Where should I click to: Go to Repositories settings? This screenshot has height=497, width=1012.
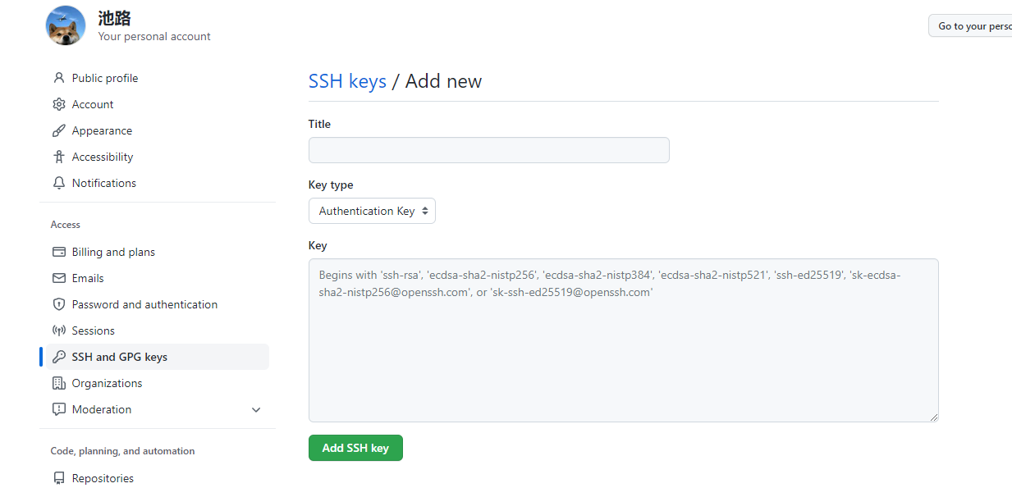point(103,478)
